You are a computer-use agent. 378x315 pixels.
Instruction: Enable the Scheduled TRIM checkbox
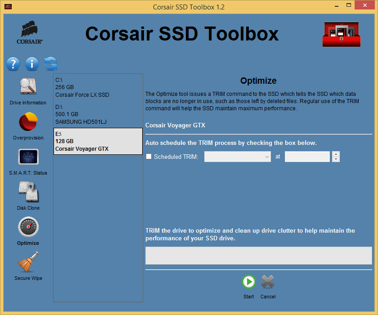(149, 157)
